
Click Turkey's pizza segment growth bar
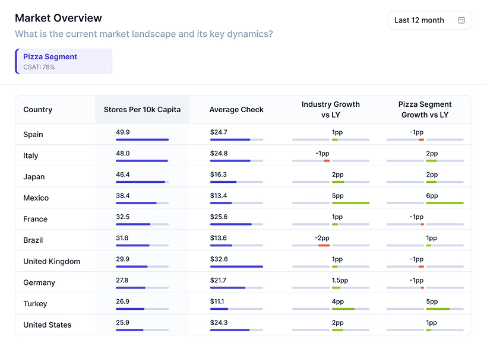438,309
